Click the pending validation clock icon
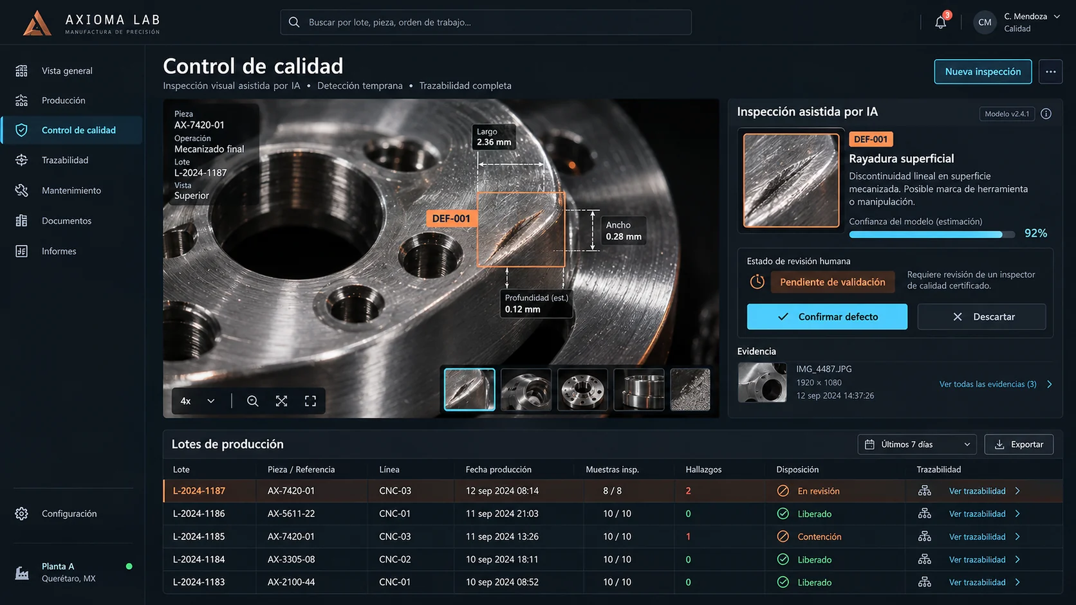1076x605 pixels. pyautogui.click(x=757, y=282)
